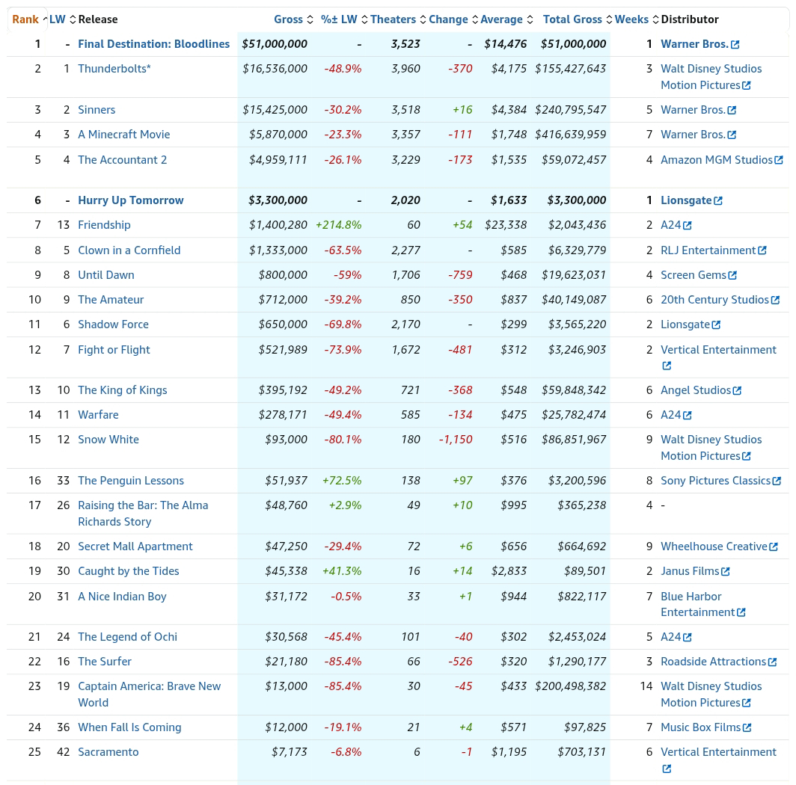The height and width of the screenshot is (785, 796).
Task: Open external link icon beside Music Box Films
Action: point(747,728)
